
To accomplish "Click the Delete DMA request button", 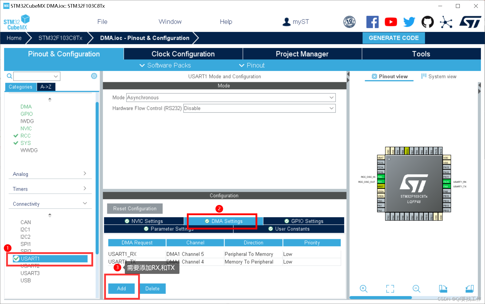I will pyautogui.click(x=152, y=288).
